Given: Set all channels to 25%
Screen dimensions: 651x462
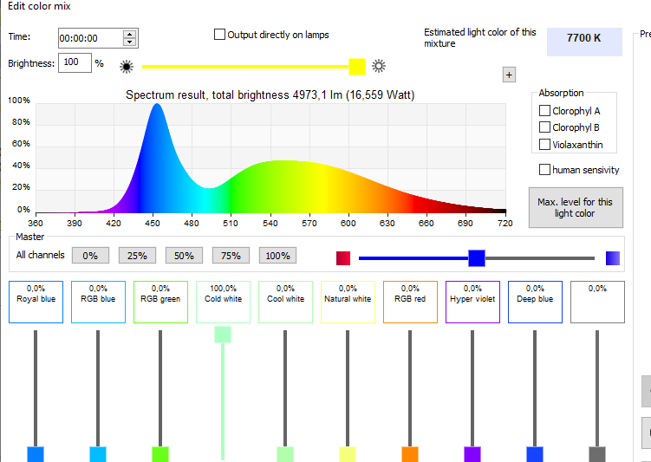Looking at the screenshot, I should click(138, 256).
